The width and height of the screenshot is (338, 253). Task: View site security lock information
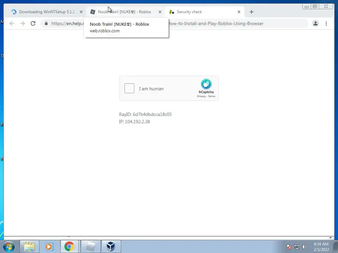pos(46,23)
